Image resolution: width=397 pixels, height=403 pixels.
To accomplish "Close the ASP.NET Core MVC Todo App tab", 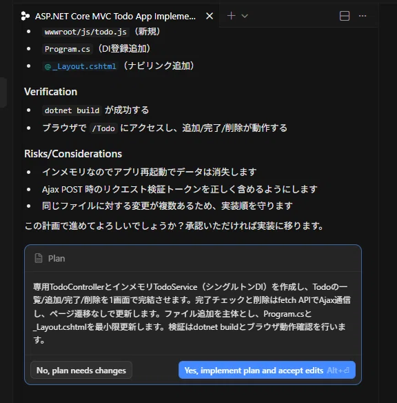I will coord(210,16).
